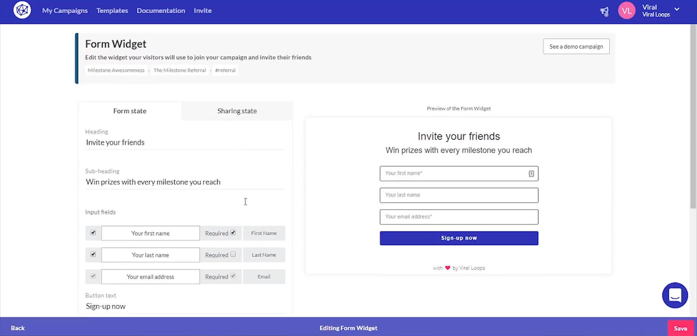Save the form widget

click(x=680, y=328)
